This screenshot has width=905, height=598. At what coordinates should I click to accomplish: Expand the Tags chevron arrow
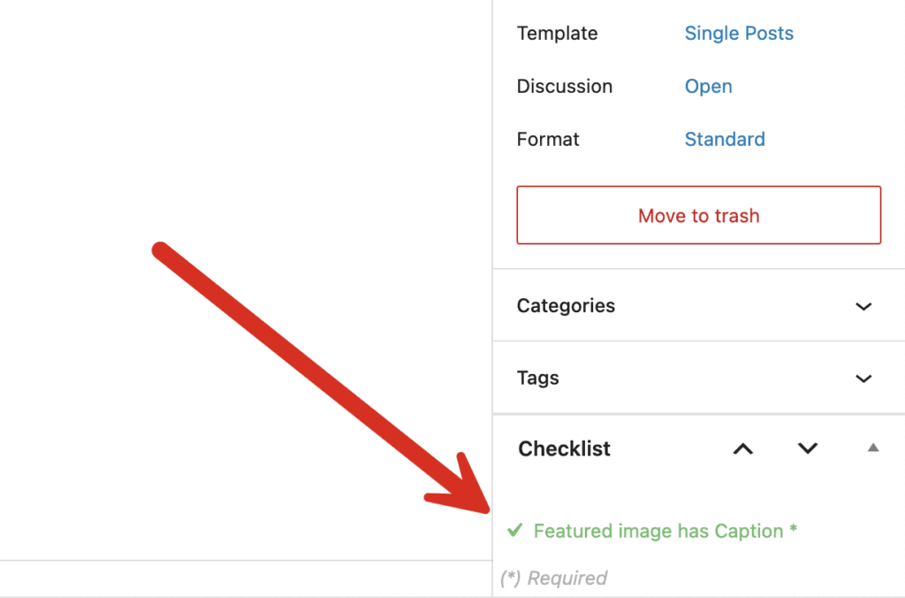click(x=863, y=379)
